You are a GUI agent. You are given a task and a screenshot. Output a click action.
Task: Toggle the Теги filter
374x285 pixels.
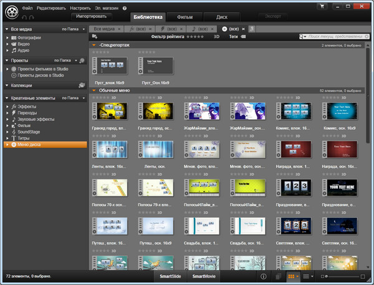coord(233,37)
